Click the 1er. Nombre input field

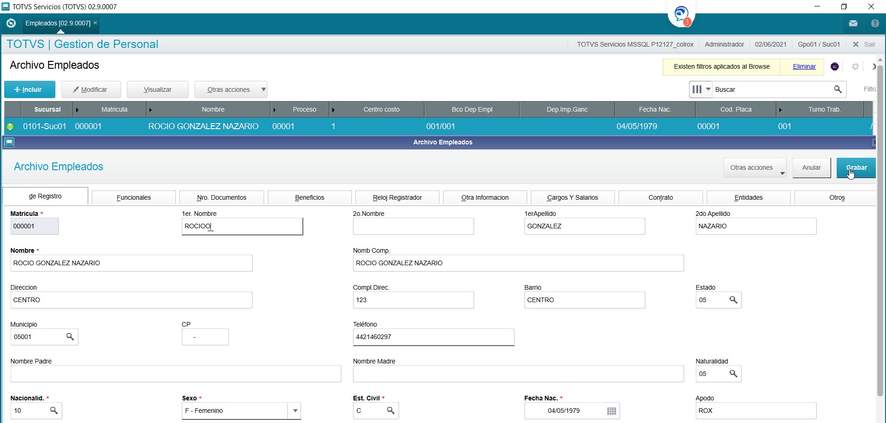pyautogui.click(x=242, y=226)
